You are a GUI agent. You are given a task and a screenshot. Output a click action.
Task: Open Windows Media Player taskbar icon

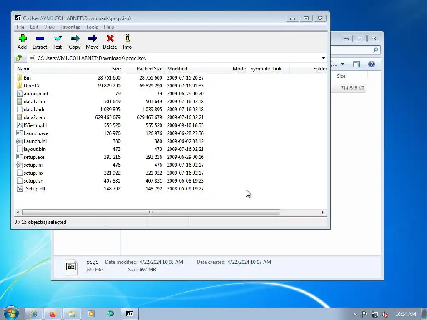tap(91, 314)
